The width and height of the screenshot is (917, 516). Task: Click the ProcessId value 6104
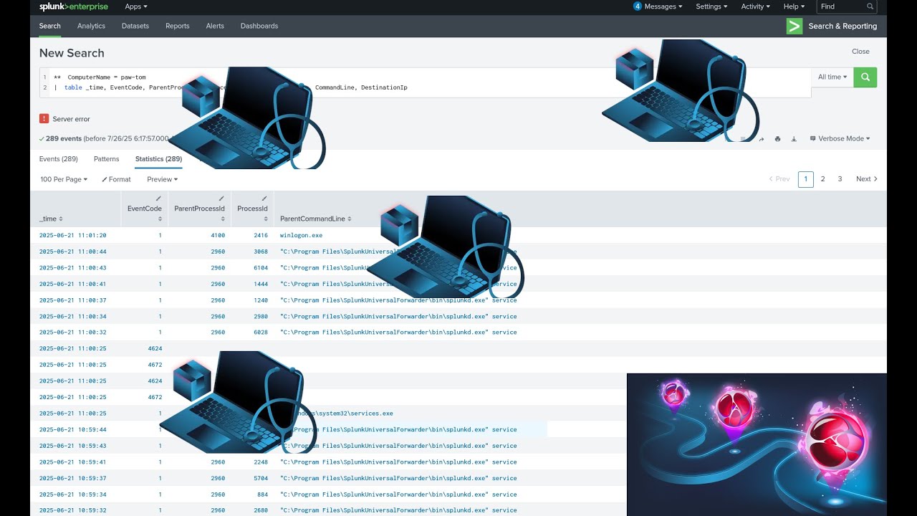261,267
